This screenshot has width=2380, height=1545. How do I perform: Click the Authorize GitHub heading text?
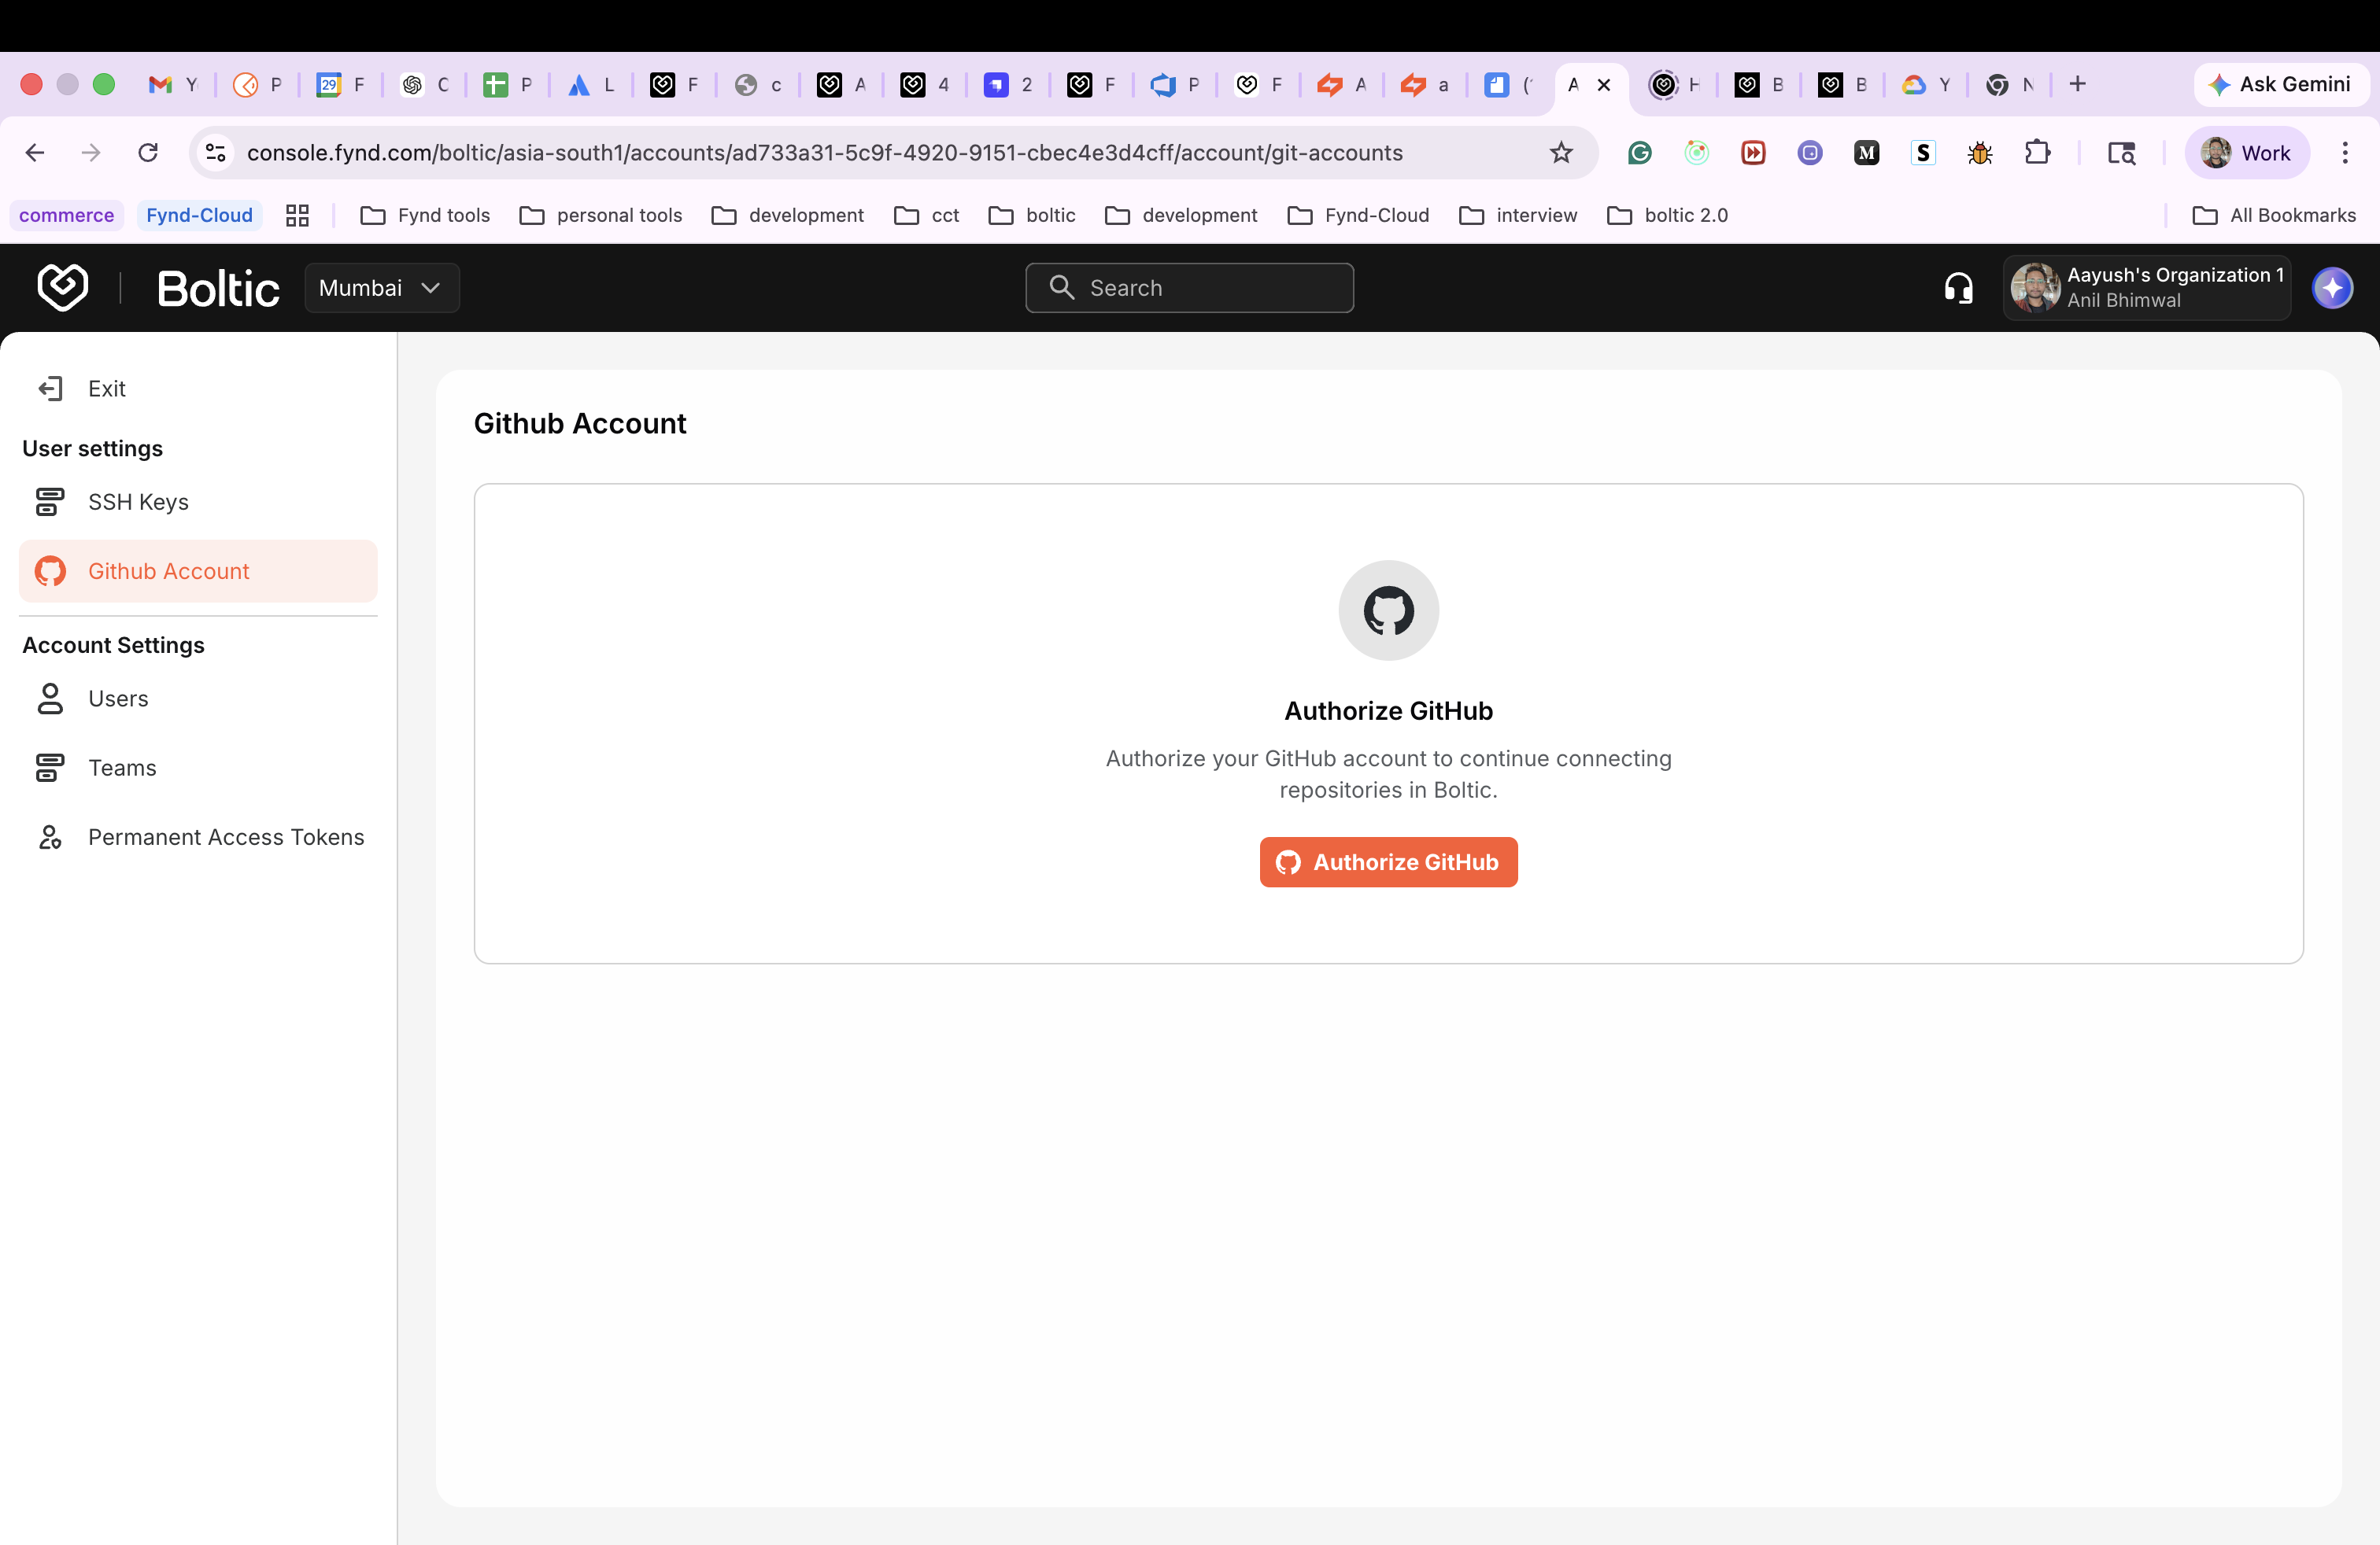(x=1388, y=710)
